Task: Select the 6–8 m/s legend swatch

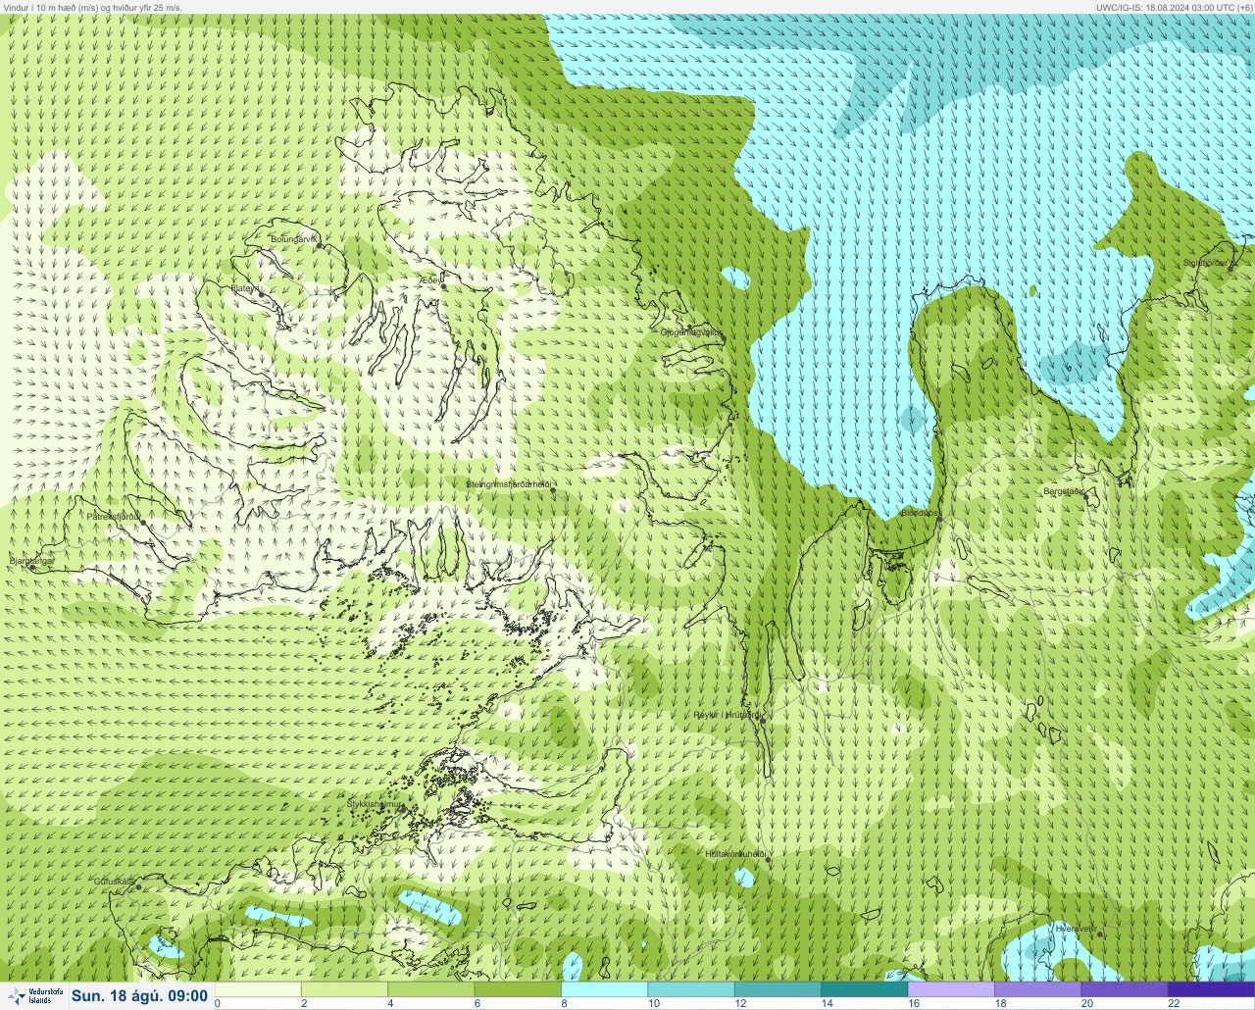Action: coord(518,989)
